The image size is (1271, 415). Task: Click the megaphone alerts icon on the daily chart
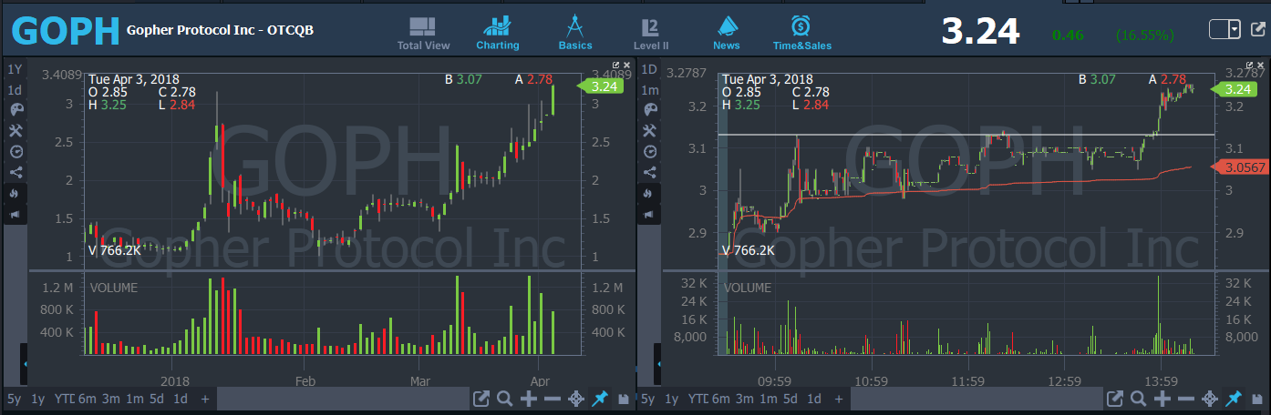(x=15, y=214)
